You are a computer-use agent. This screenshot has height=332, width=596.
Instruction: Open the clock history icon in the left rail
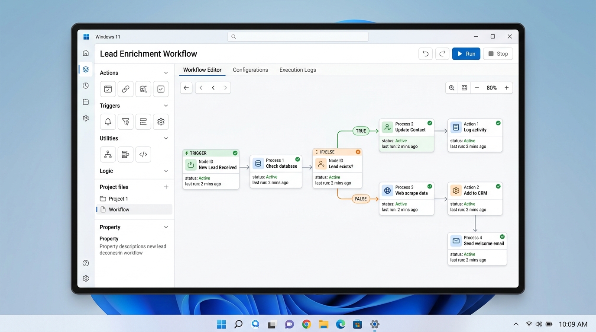click(x=86, y=86)
